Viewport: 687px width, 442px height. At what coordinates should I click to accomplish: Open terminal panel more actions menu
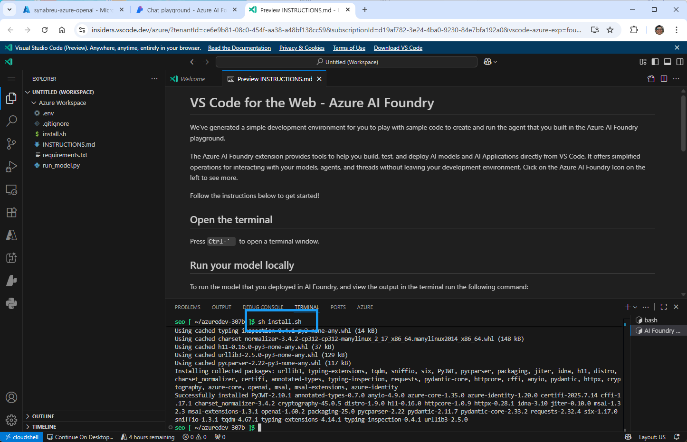click(646, 307)
